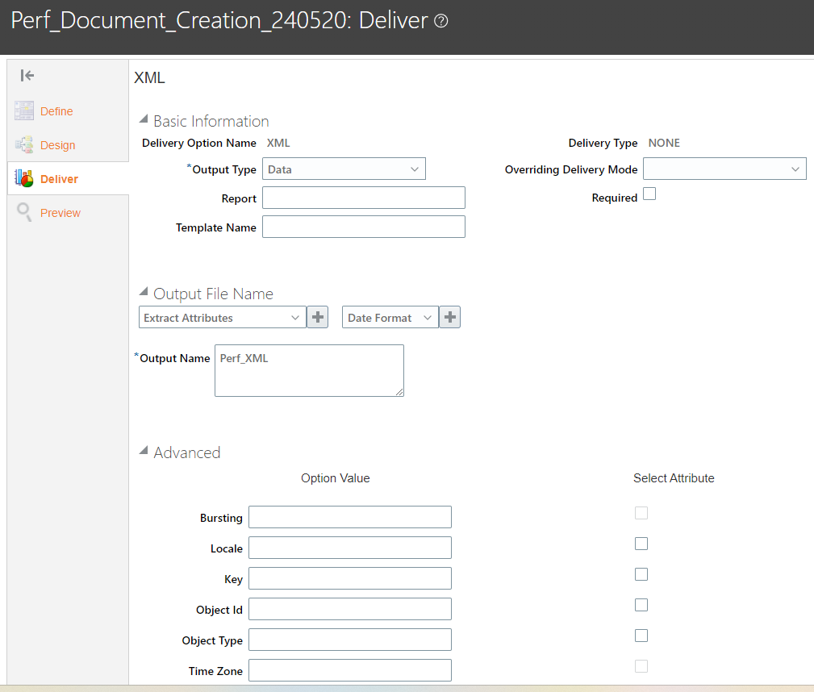Screen dimensions: 814x692
Task: Click the Select Attribute column header
Action: coord(674,478)
